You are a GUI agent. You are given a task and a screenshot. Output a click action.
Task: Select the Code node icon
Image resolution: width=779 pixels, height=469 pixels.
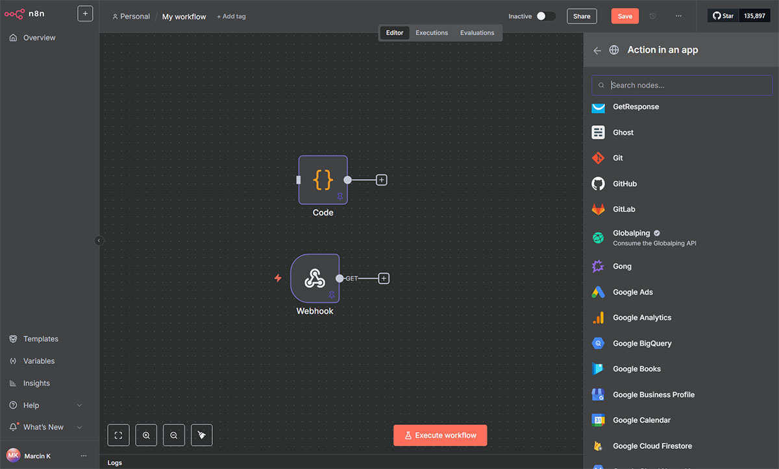[x=323, y=180]
